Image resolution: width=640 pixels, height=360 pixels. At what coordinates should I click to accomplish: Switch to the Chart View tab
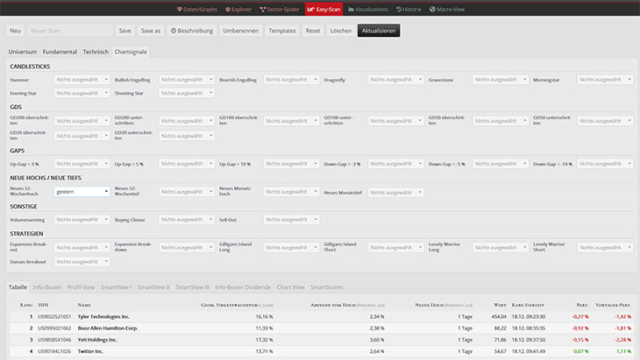click(290, 287)
